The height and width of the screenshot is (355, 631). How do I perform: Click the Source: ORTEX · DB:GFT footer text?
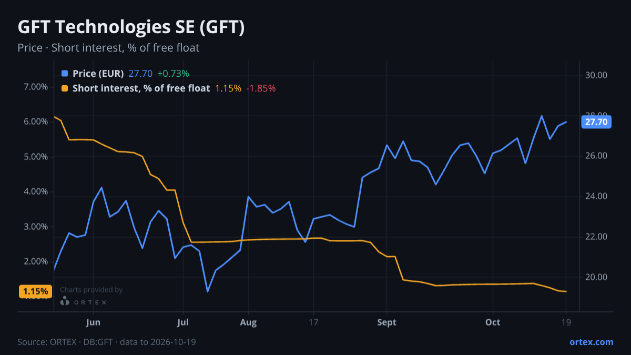click(107, 342)
